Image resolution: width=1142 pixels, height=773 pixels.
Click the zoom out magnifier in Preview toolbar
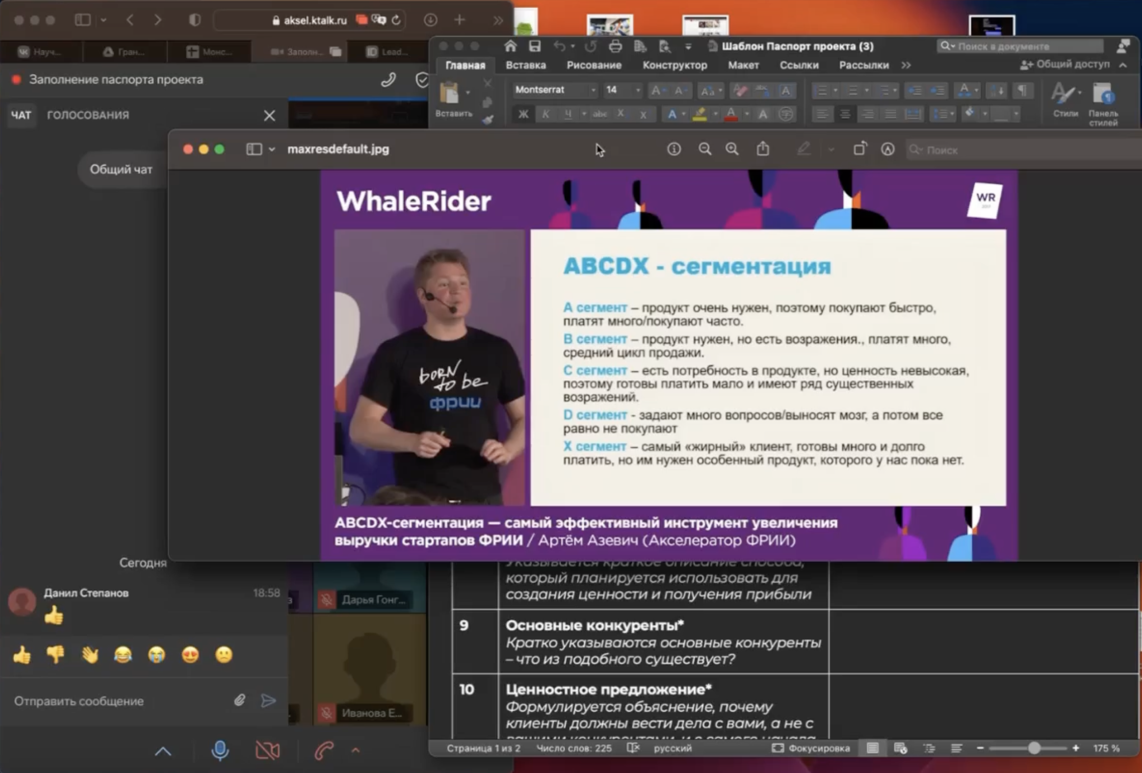[x=705, y=149]
